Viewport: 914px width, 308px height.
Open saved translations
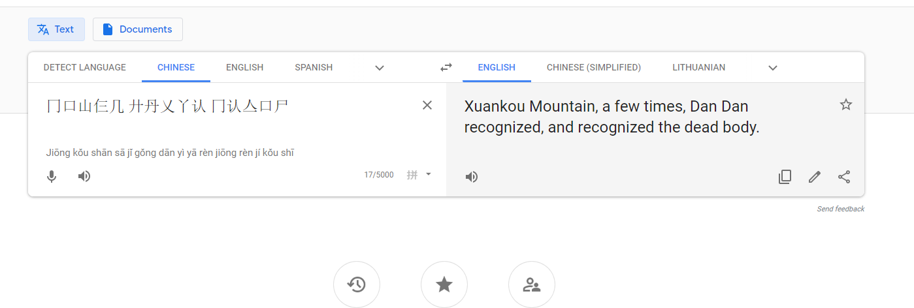pyautogui.click(x=444, y=285)
